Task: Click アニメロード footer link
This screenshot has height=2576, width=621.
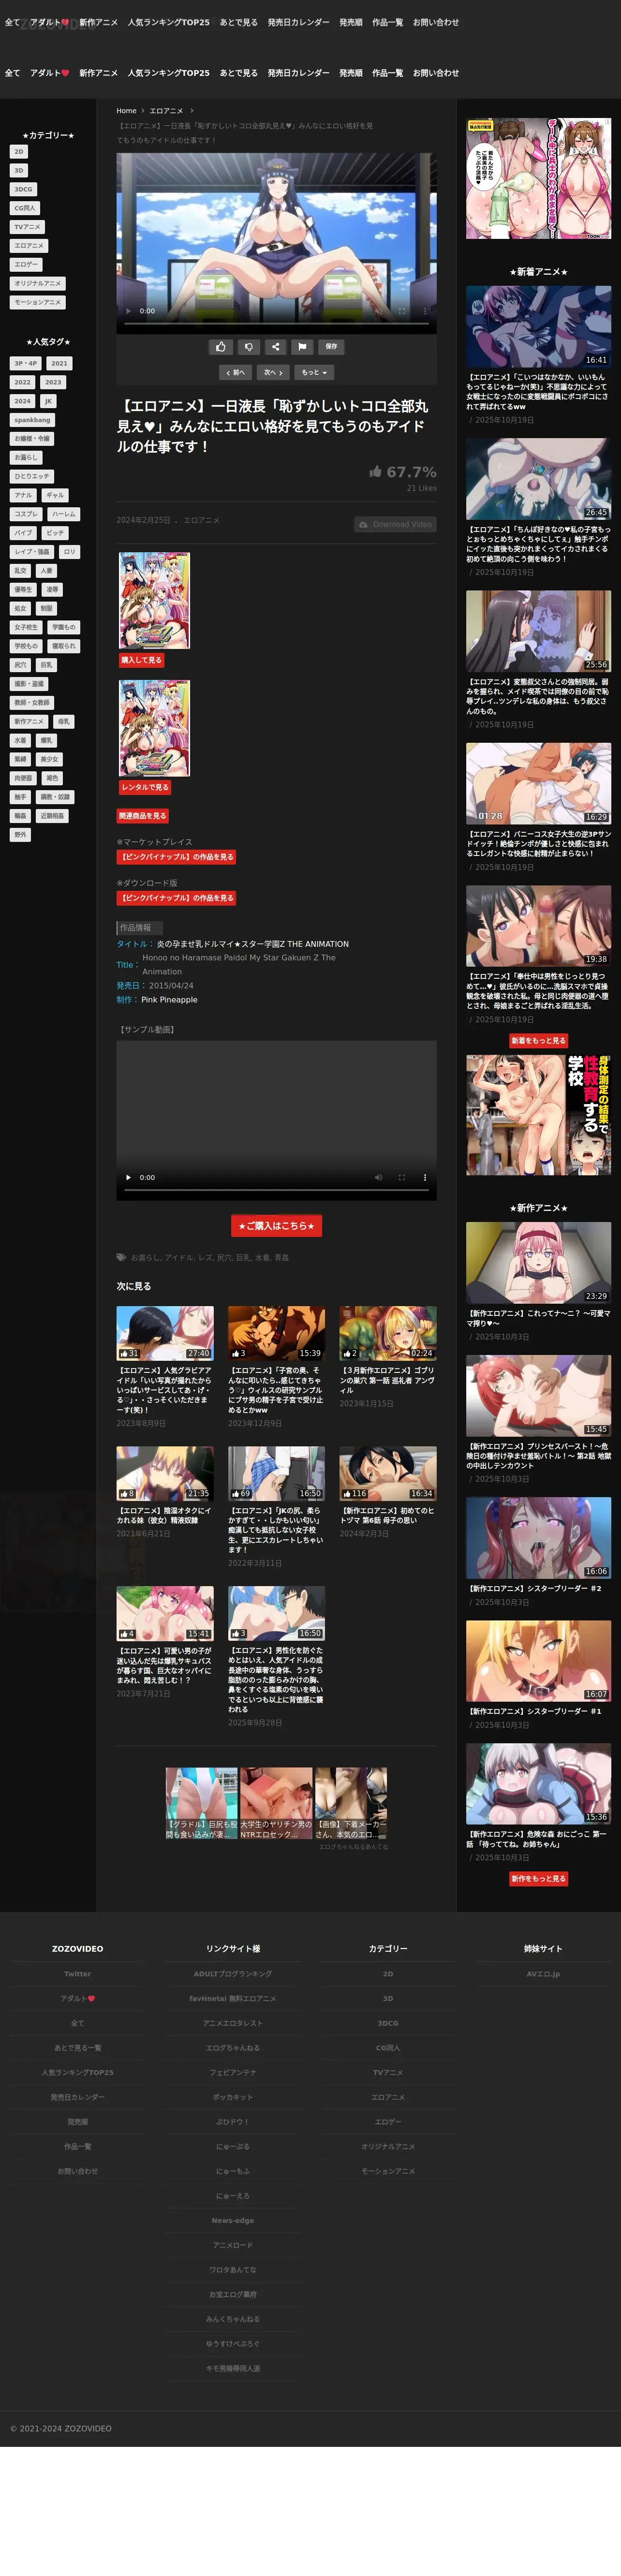Action: click(233, 2245)
